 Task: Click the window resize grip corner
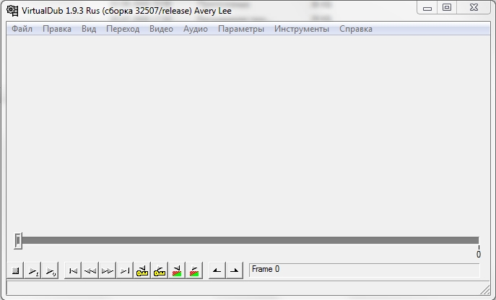tap(484, 289)
